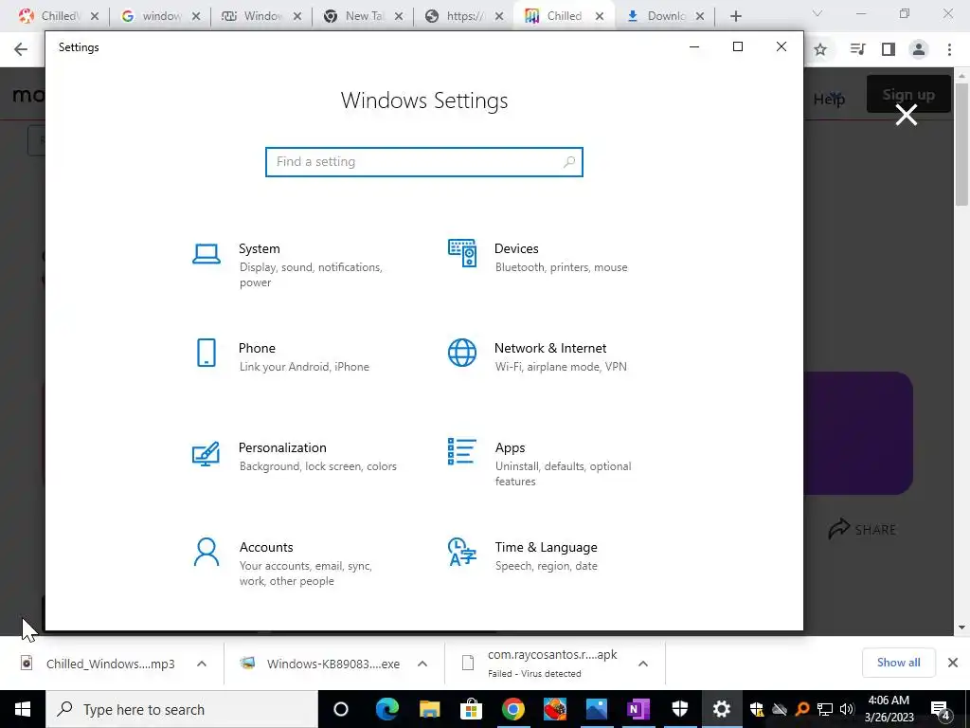The image size is (970, 728).
Task: Open Chrome profile avatar
Action: [x=919, y=49]
